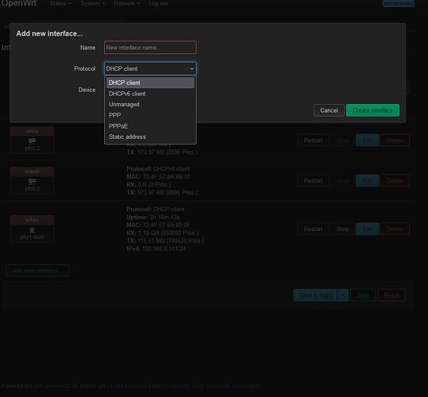Click the LuCI openwrt-23.05 branch footer link
The width and height of the screenshot is (428, 397).
tap(98, 386)
